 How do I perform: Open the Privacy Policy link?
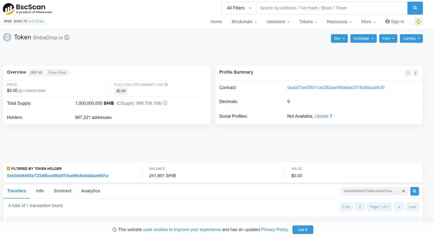pyautogui.click(x=274, y=230)
